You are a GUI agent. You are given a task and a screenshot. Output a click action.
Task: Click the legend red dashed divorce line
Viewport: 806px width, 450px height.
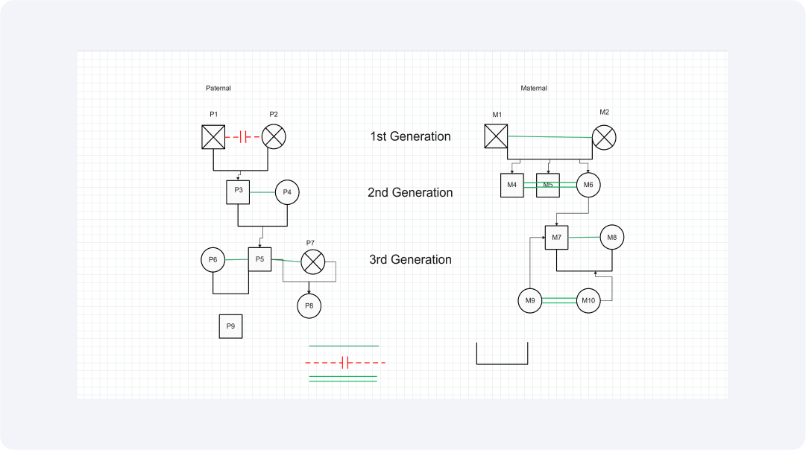(x=345, y=363)
